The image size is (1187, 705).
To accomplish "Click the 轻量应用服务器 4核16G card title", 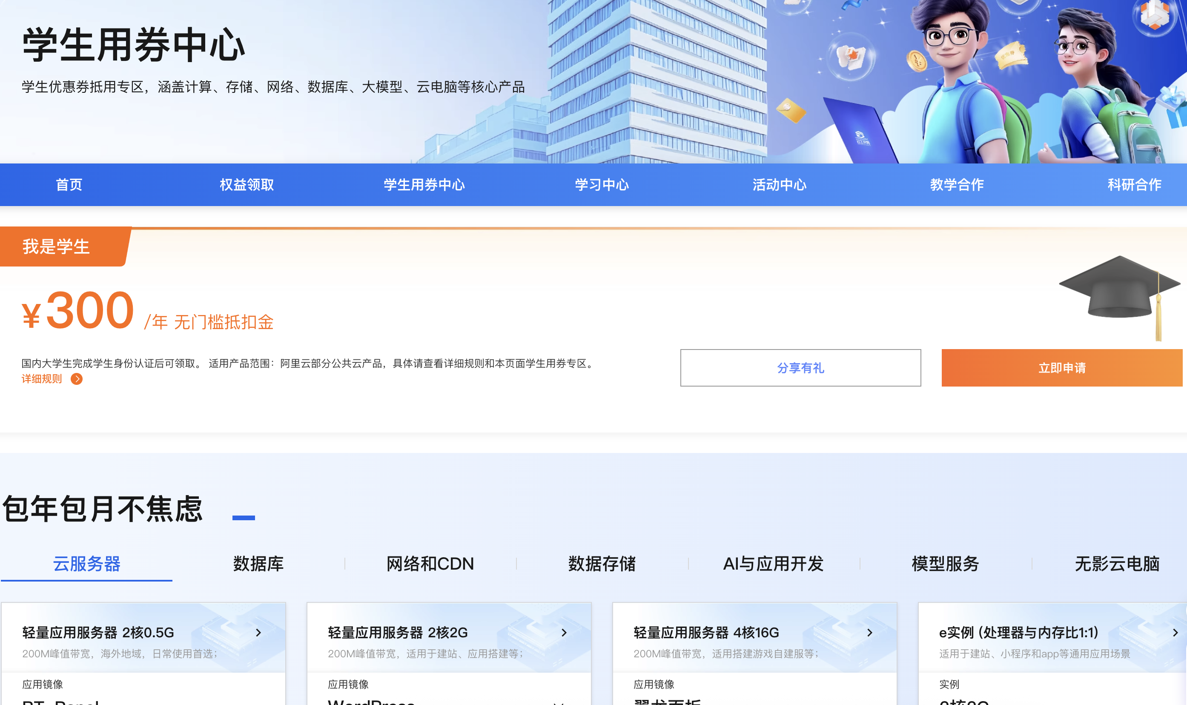I will click(x=706, y=632).
